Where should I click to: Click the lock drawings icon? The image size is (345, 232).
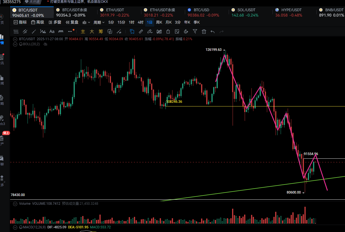(x=168, y=31)
